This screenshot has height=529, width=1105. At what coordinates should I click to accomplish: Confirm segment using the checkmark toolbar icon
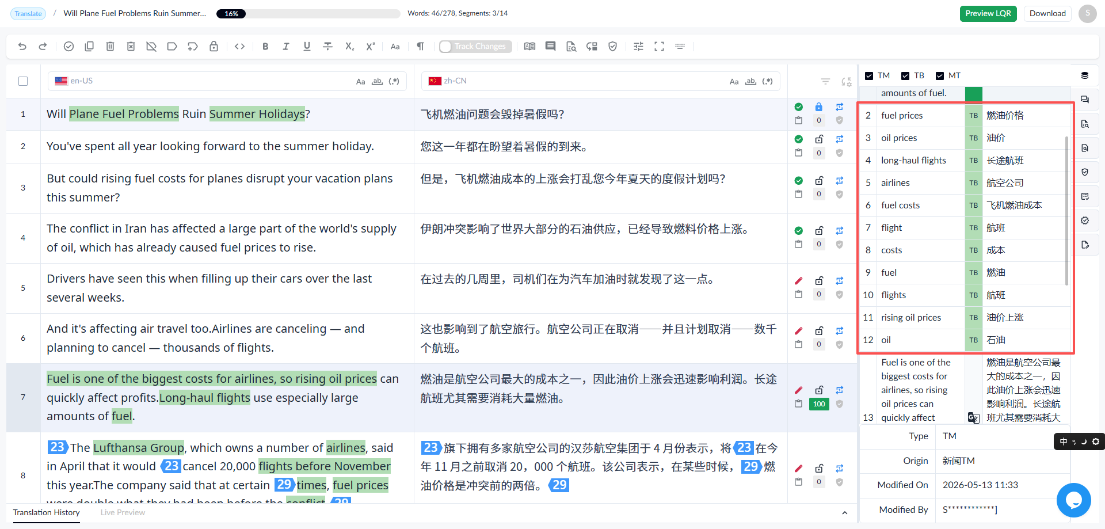[68, 47]
